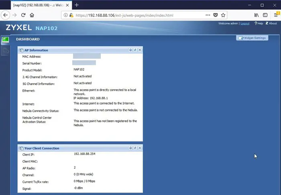Image resolution: width=281 pixels, height=195 pixels.
Task: Click the Dashboard monitor icon in sidebar
Action: click(5, 39)
